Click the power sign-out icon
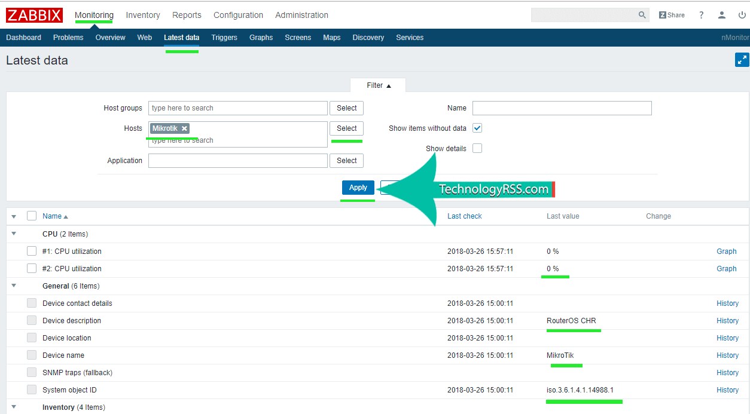 click(x=742, y=15)
